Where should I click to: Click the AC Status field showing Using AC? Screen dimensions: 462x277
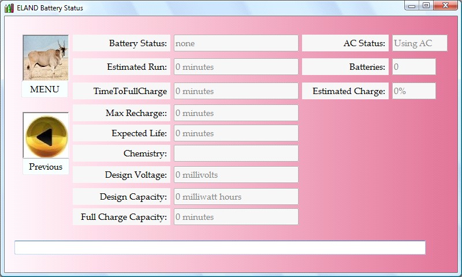coord(419,43)
